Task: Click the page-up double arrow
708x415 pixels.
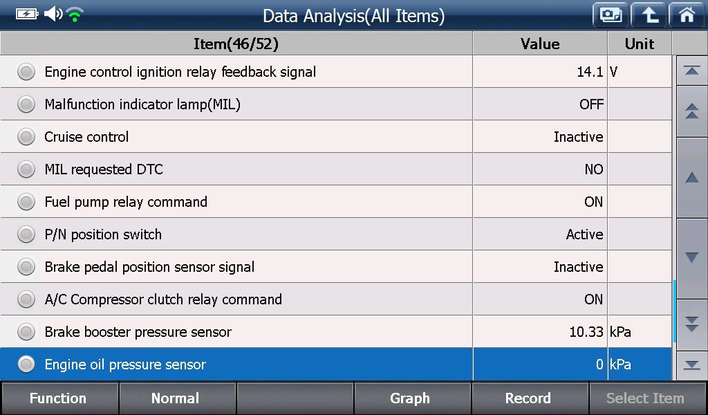Action: tap(691, 111)
